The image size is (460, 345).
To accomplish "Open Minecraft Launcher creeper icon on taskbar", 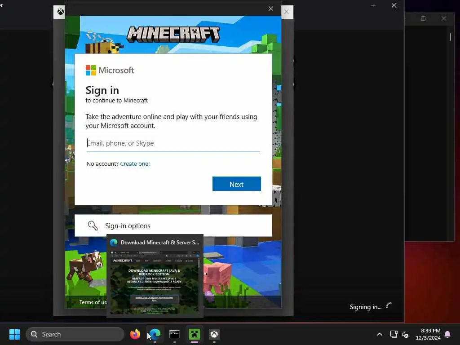I will (x=194, y=334).
